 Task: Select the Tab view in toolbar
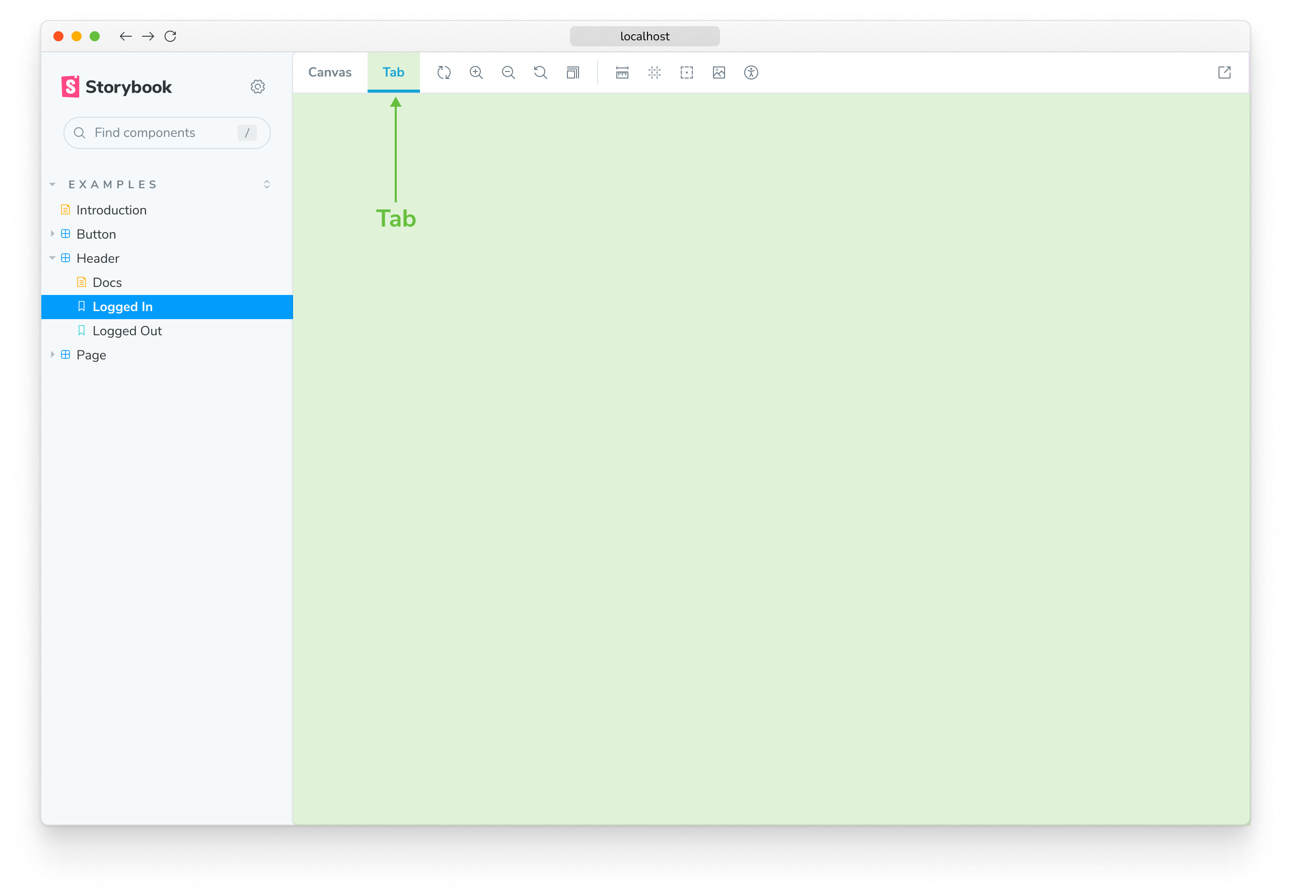click(x=392, y=72)
